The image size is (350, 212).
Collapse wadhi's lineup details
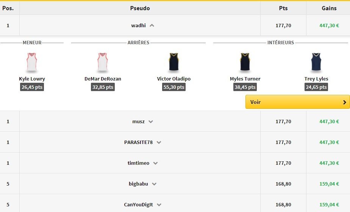(152, 26)
